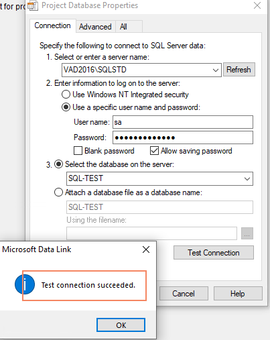This screenshot has width=270, height=340.
Task: Close the Project Database Properties window
Action: 257,5
